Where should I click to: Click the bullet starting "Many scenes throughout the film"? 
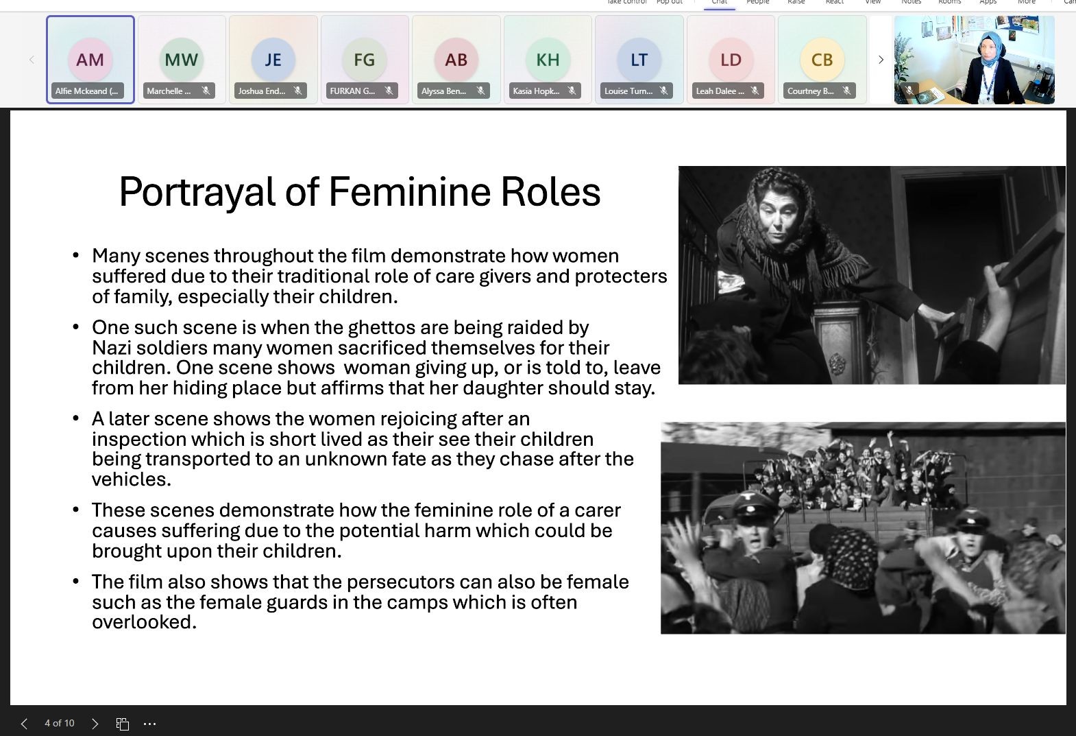[379, 276]
